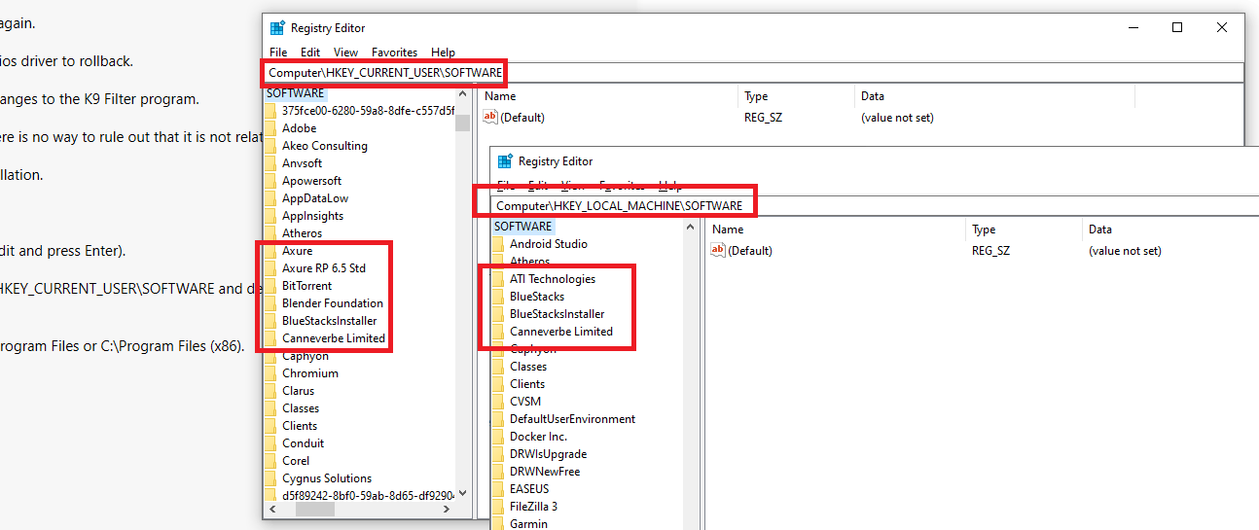Click the (value not set) data in front window
1259x530 pixels.
1125,251
